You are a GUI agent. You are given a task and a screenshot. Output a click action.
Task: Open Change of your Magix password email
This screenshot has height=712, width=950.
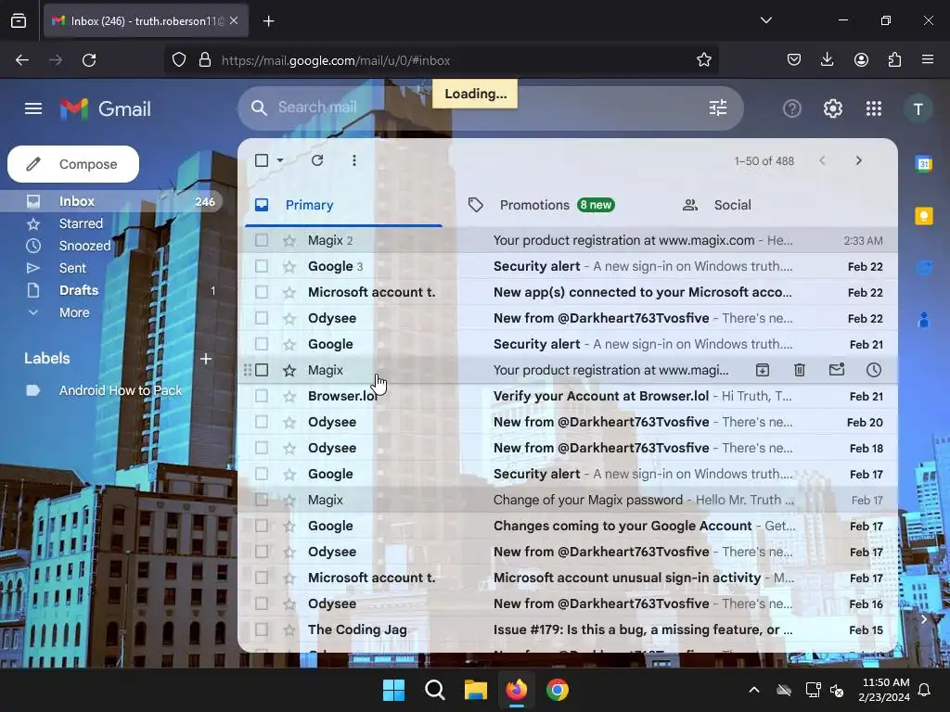click(x=568, y=500)
